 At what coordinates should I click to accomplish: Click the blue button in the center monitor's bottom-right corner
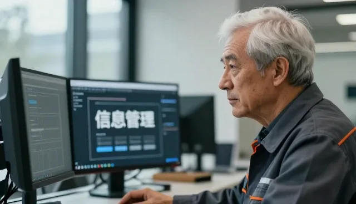point(172,160)
